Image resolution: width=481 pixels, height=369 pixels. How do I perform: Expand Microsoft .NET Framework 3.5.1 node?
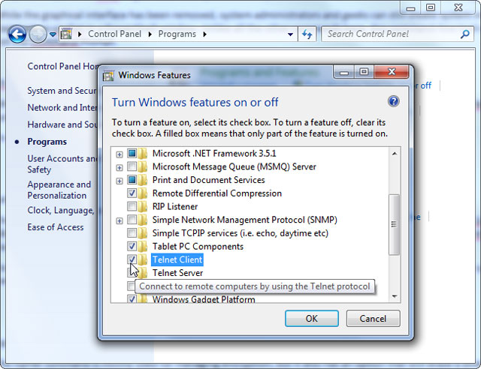coord(119,154)
